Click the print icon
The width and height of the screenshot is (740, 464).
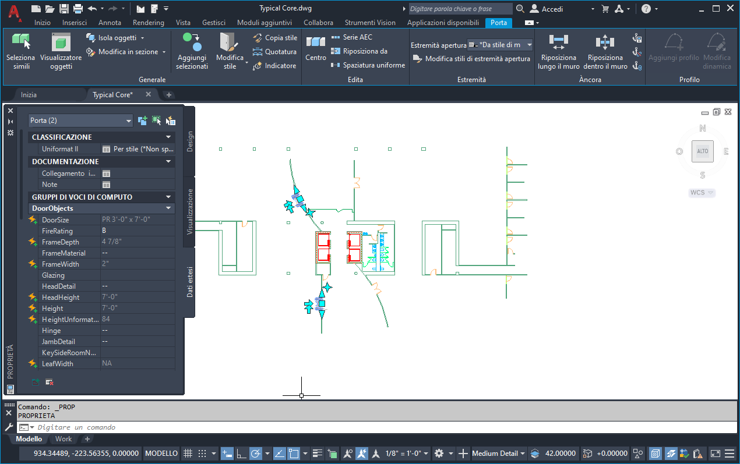pyautogui.click(x=78, y=9)
